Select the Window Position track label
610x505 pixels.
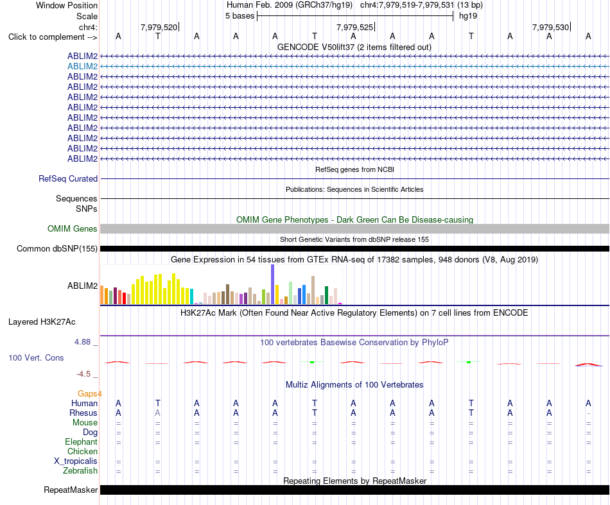click(67, 5)
